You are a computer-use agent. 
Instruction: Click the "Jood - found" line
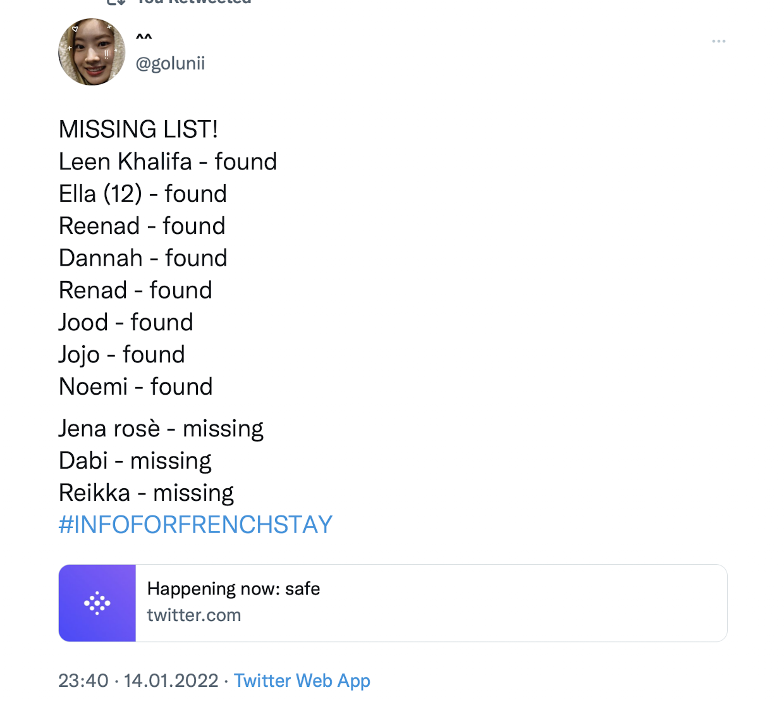click(x=126, y=323)
